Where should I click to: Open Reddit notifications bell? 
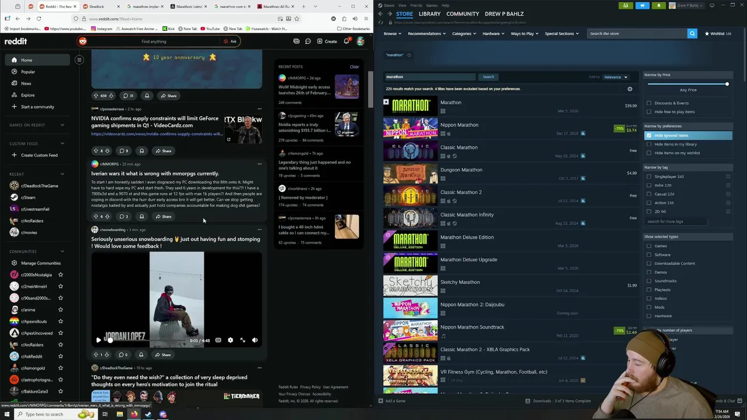tap(346, 41)
